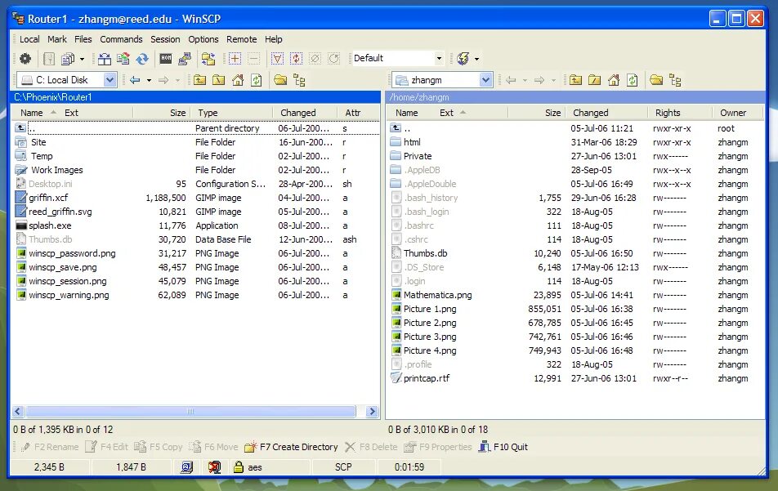Open the Local menu
This screenshot has height=491, width=778.
(29, 39)
